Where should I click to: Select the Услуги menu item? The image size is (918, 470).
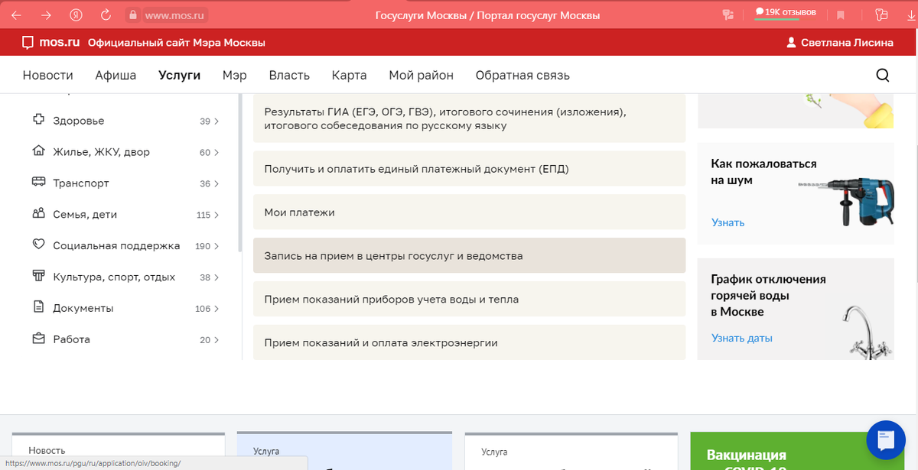coord(179,75)
